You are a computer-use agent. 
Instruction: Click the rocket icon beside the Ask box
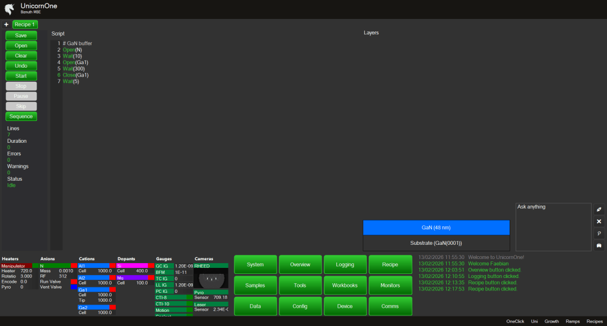pos(599,209)
